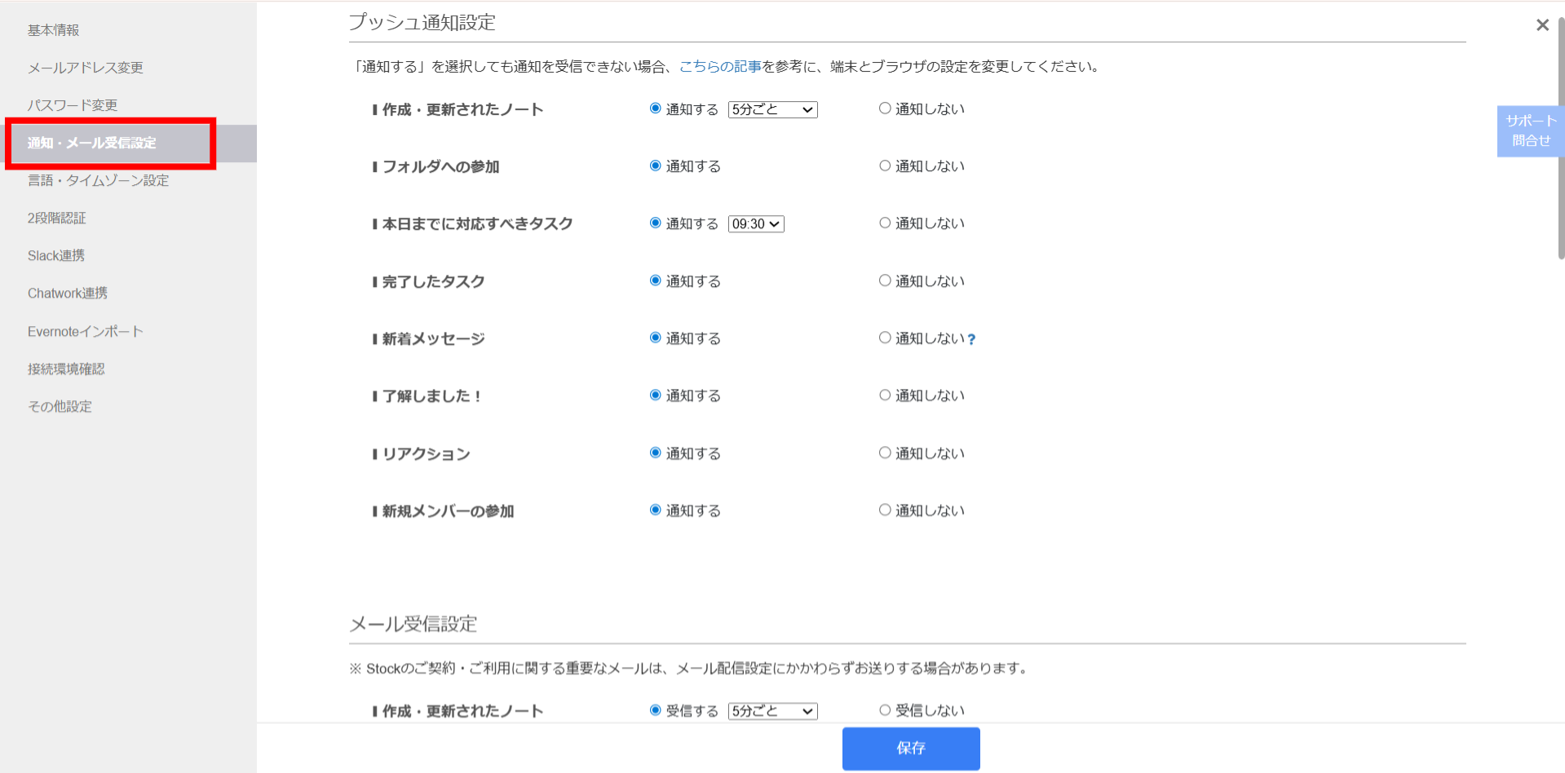The width and height of the screenshot is (1565, 773).
Task: Disable notifications for フォルダへの参加
Action: [884, 165]
